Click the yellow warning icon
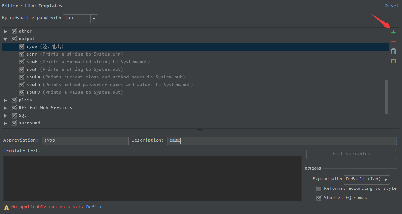The height and width of the screenshot is (214, 402). 7,207
